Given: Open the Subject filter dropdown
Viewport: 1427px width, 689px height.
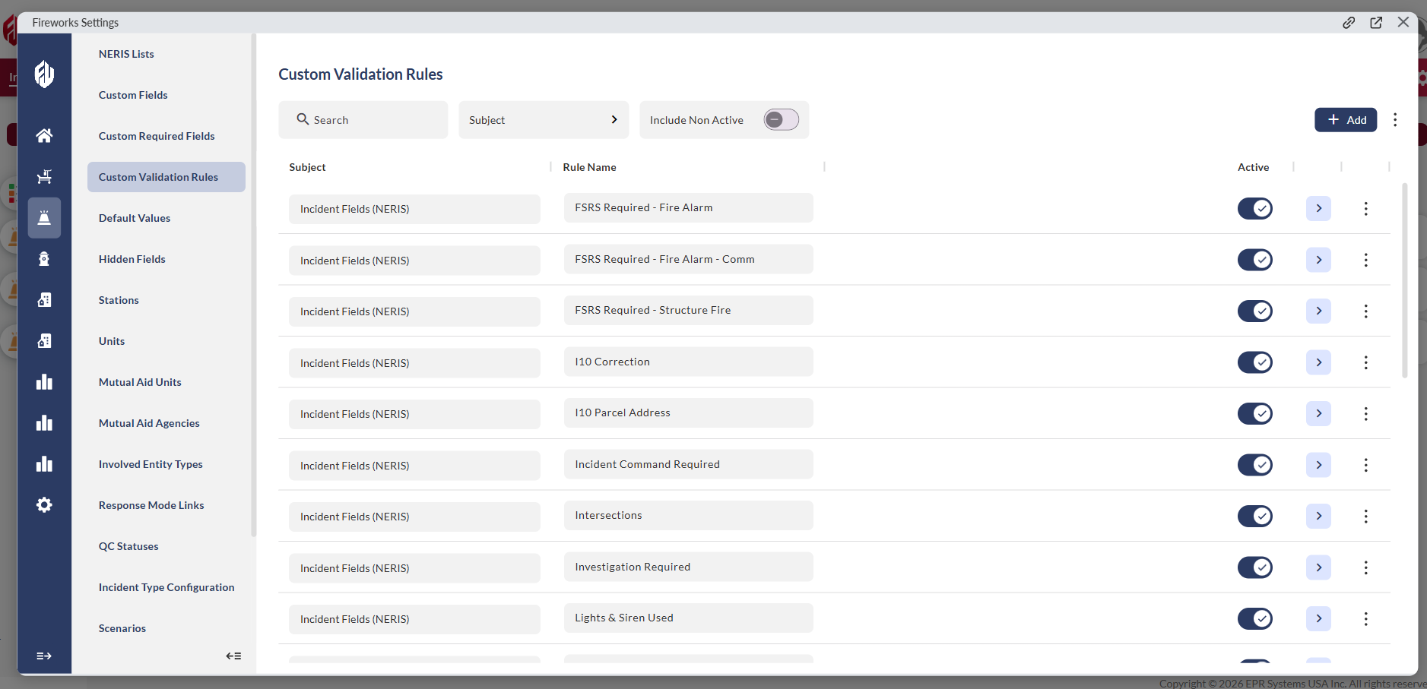Looking at the screenshot, I should point(543,120).
